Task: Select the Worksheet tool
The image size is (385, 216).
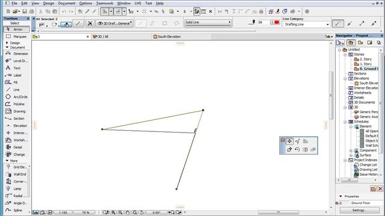Action: [16, 140]
